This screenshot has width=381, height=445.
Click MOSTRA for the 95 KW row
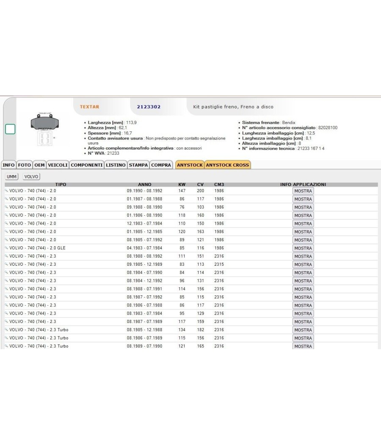click(303, 314)
